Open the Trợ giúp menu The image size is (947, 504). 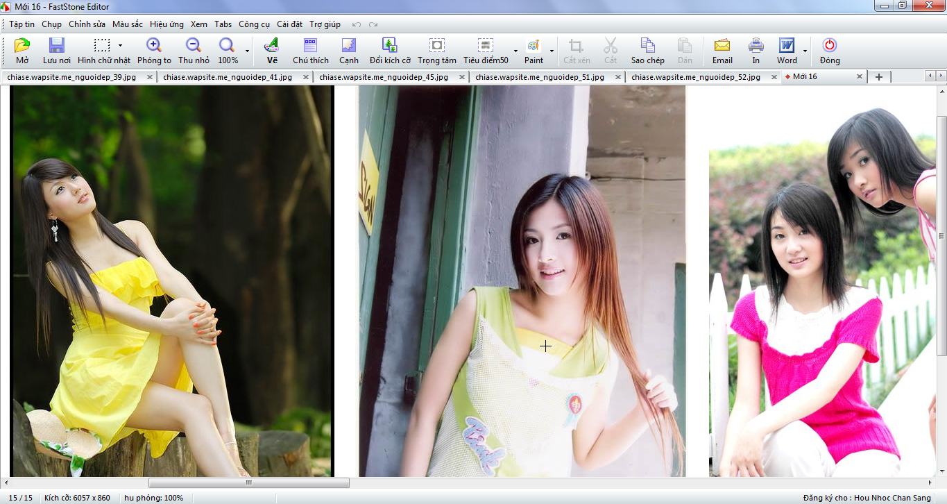[325, 24]
